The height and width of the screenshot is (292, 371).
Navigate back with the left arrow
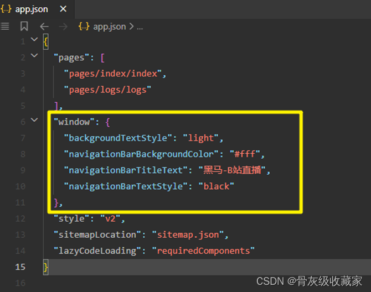click(44, 27)
